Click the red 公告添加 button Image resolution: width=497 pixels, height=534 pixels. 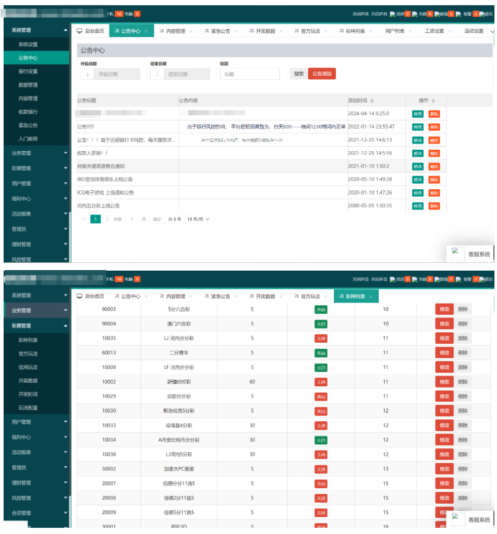tap(322, 74)
